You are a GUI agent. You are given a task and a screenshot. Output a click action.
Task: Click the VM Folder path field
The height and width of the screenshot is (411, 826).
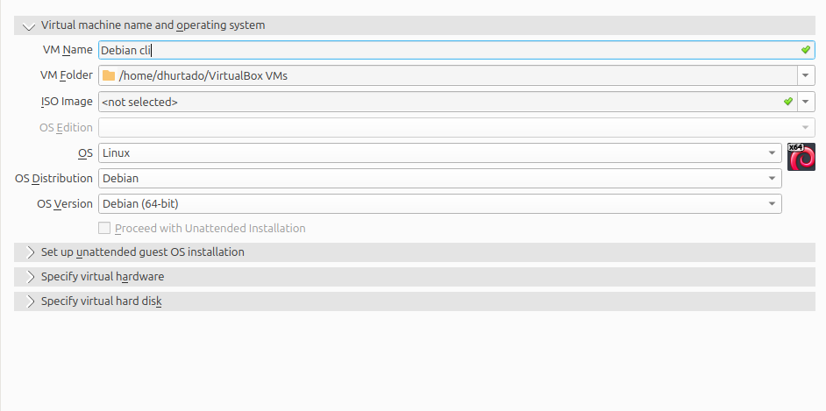pyautogui.click(x=438, y=76)
